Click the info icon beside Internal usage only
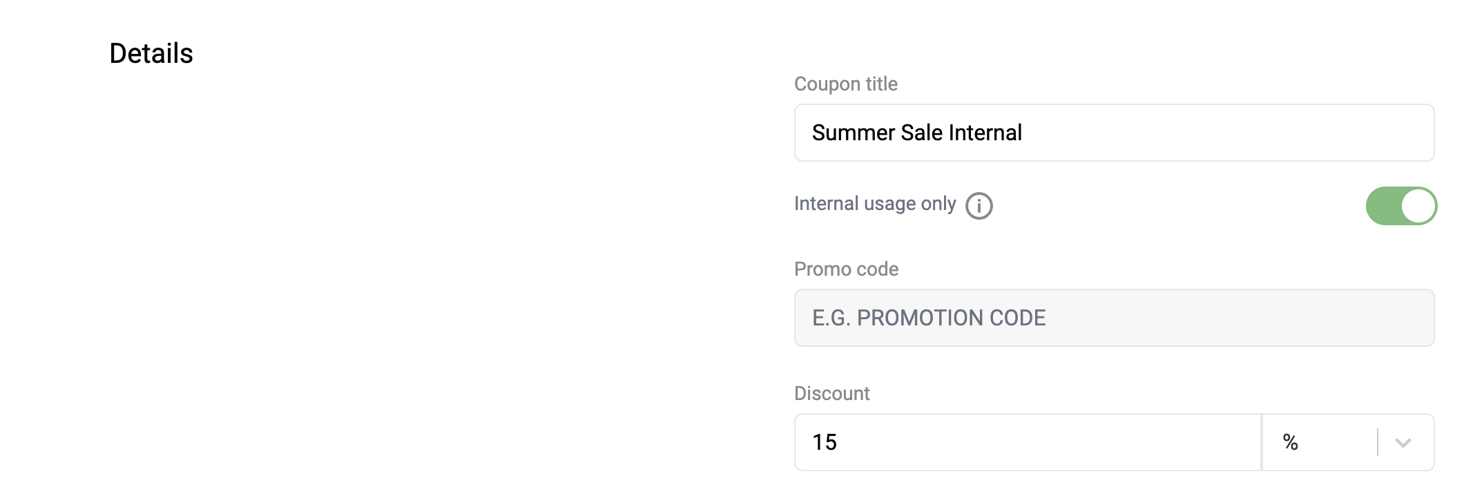The width and height of the screenshot is (1464, 503). click(x=979, y=205)
